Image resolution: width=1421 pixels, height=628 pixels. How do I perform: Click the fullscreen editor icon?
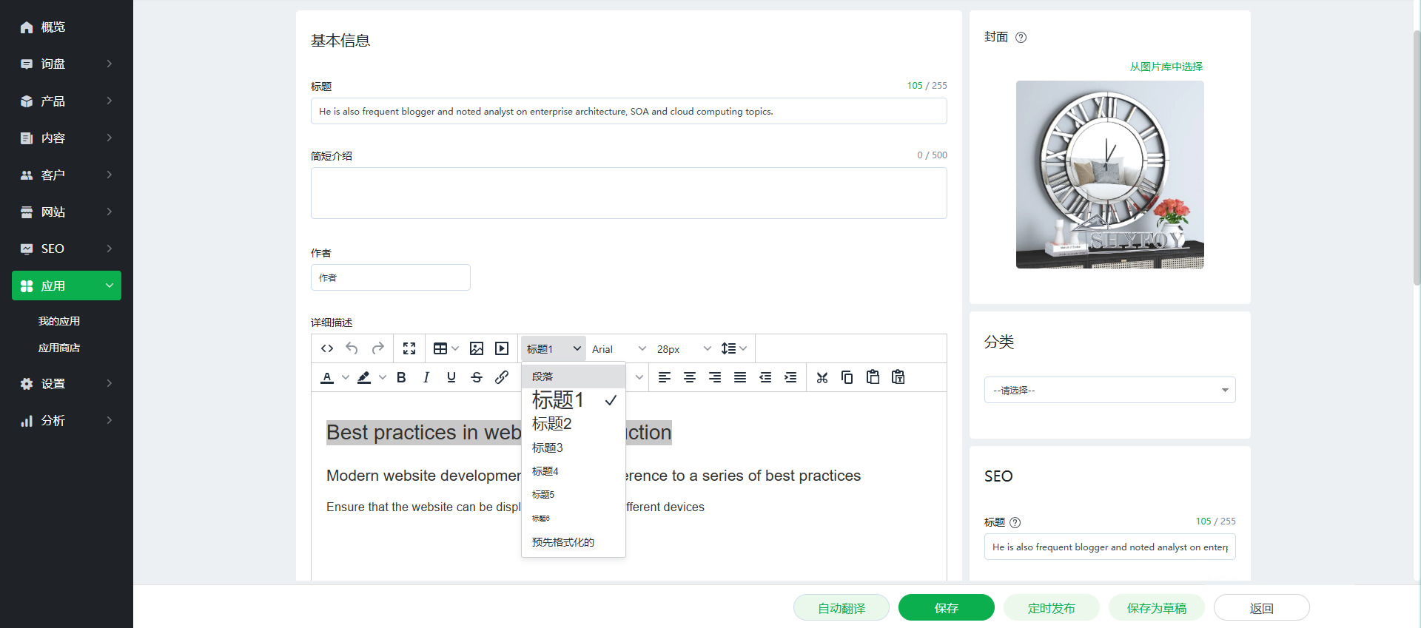[409, 348]
